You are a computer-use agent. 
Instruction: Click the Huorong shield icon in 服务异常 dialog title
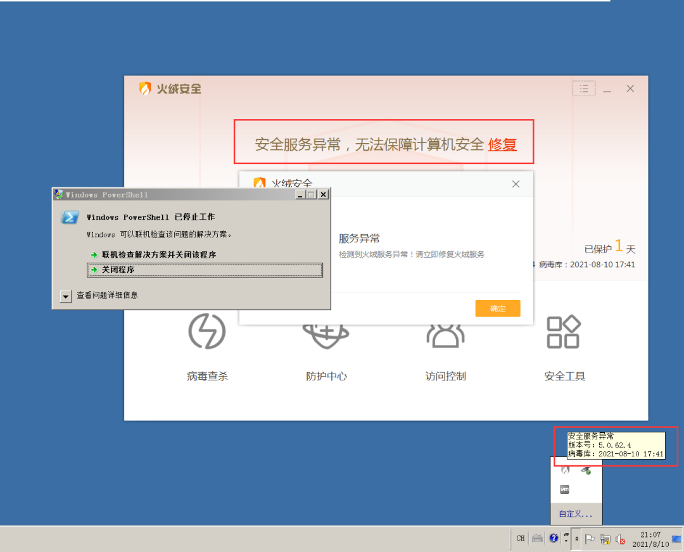click(260, 182)
